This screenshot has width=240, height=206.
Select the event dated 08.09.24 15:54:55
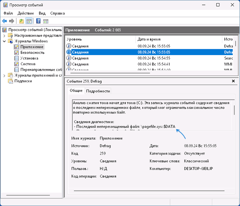[149, 58]
